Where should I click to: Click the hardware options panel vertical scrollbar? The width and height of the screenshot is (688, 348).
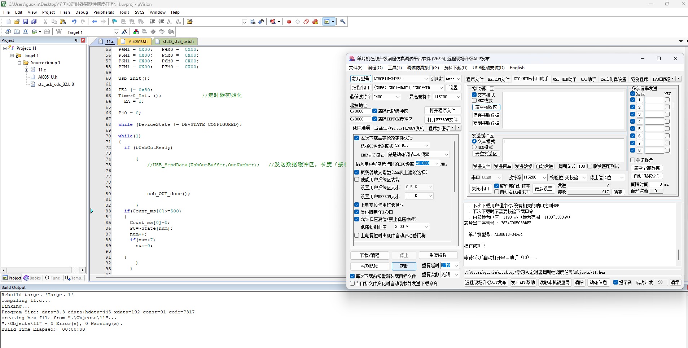(x=454, y=166)
